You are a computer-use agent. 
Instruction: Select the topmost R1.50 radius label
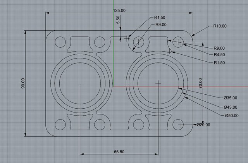pos(160,17)
